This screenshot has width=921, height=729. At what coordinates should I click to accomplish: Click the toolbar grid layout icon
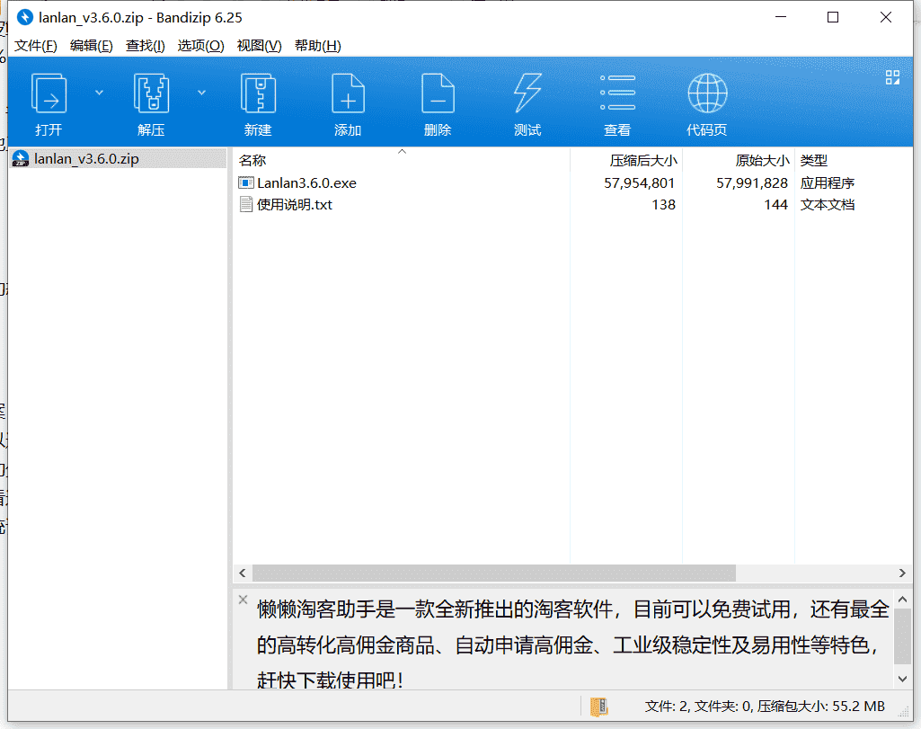(892, 77)
